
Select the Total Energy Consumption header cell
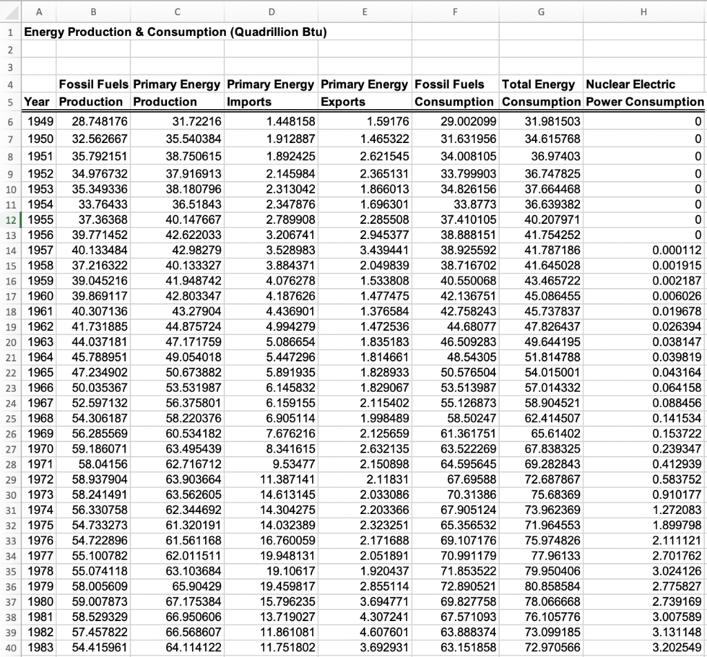[541, 92]
